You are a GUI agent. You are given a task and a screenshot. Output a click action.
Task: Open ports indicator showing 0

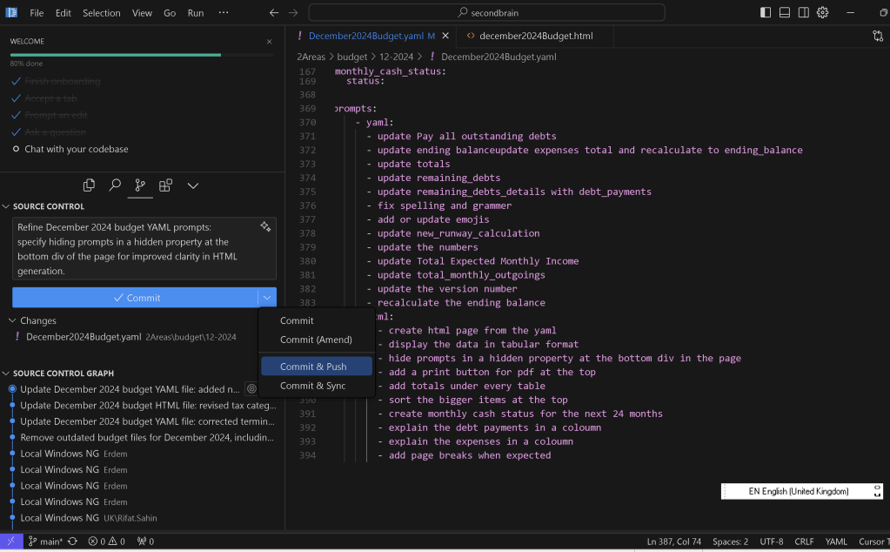point(145,542)
